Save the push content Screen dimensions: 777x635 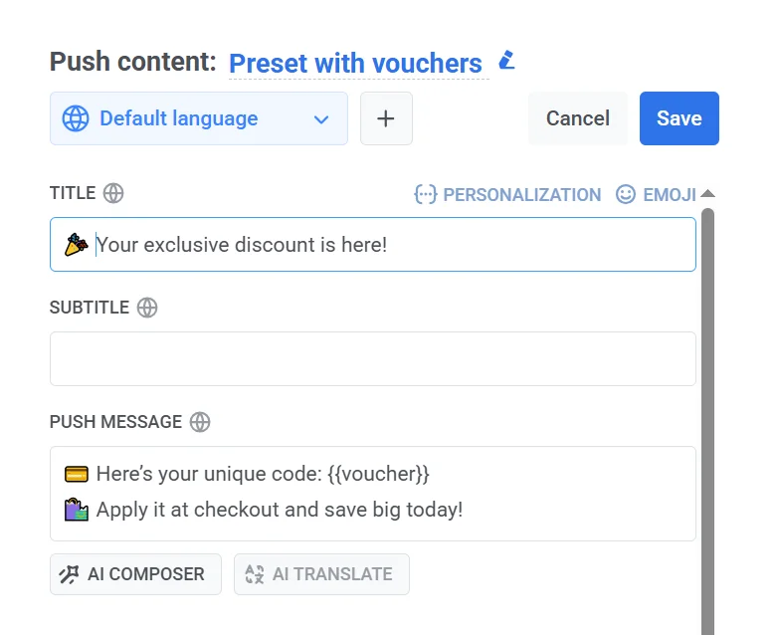pos(679,118)
